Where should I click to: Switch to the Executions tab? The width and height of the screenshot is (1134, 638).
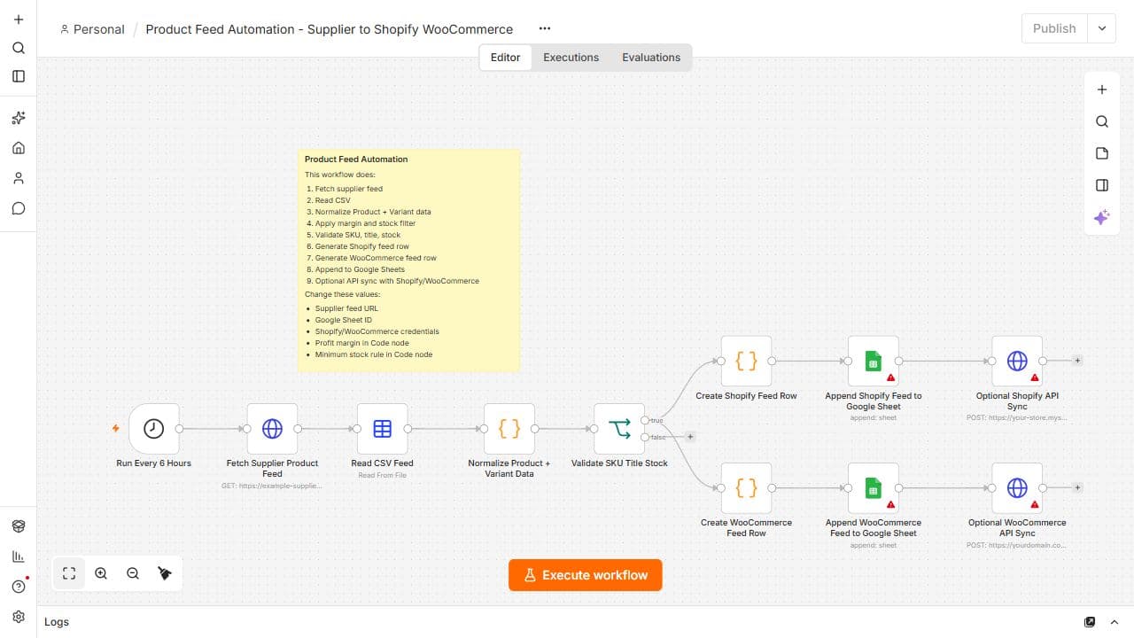pos(571,58)
